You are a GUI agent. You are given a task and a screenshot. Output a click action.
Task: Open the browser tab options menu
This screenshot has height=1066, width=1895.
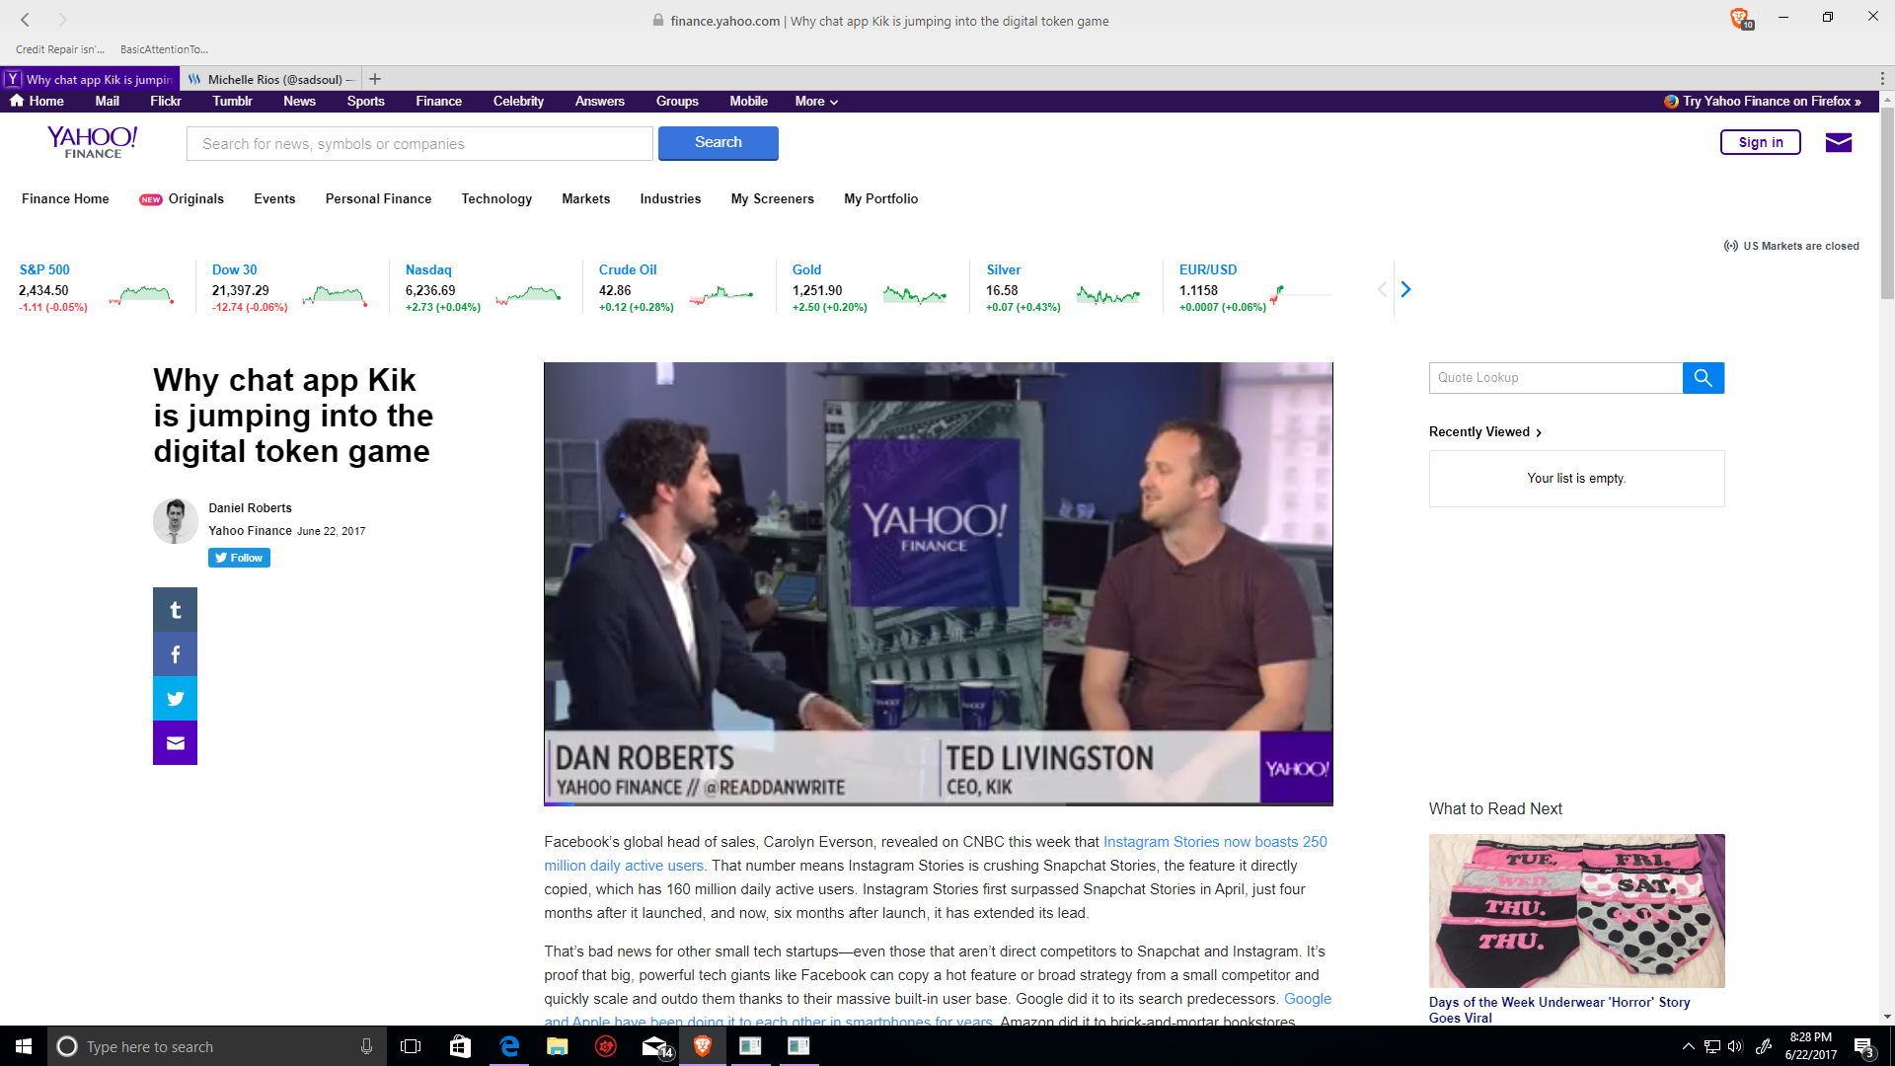pyautogui.click(x=1882, y=79)
